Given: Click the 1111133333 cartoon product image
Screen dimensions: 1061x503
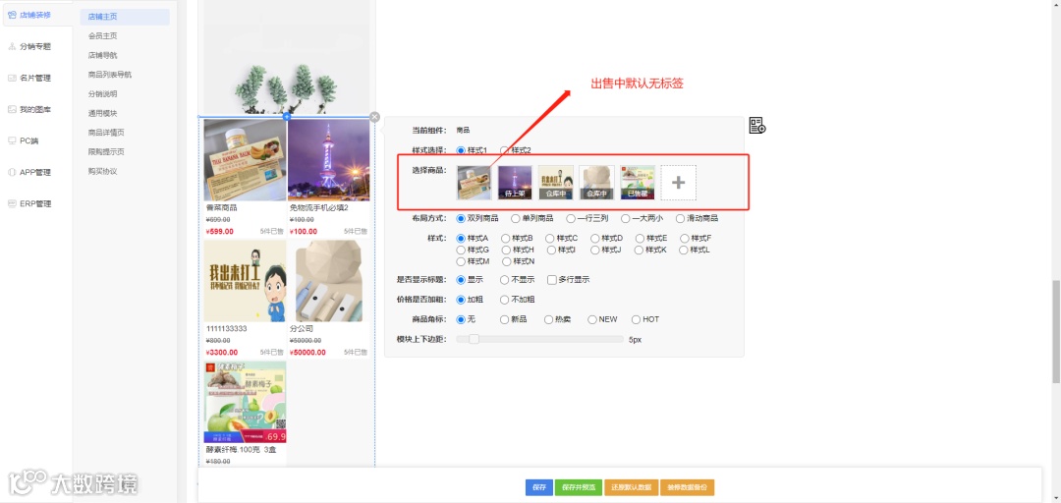Looking at the screenshot, I should tap(245, 281).
